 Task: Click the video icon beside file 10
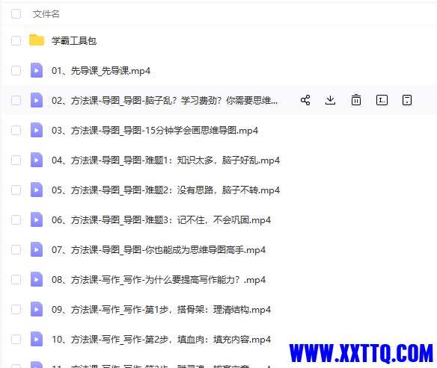(37, 339)
